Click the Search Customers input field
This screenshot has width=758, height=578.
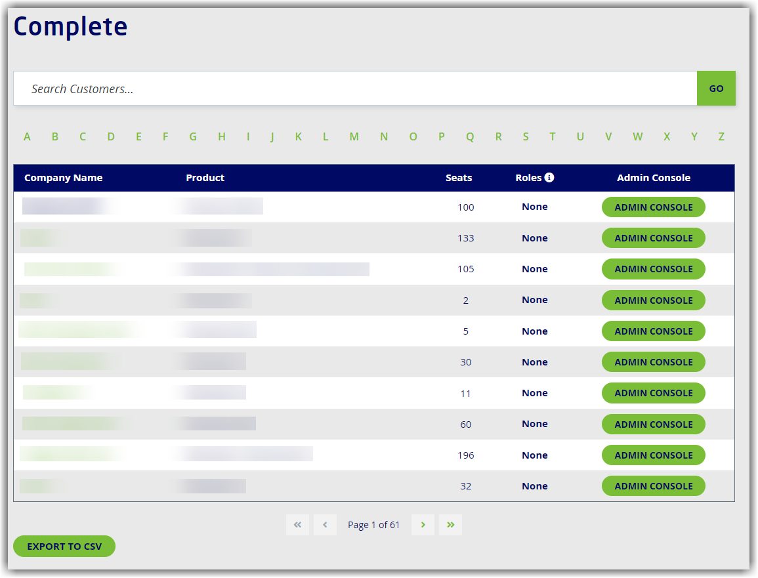tap(354, 89)
